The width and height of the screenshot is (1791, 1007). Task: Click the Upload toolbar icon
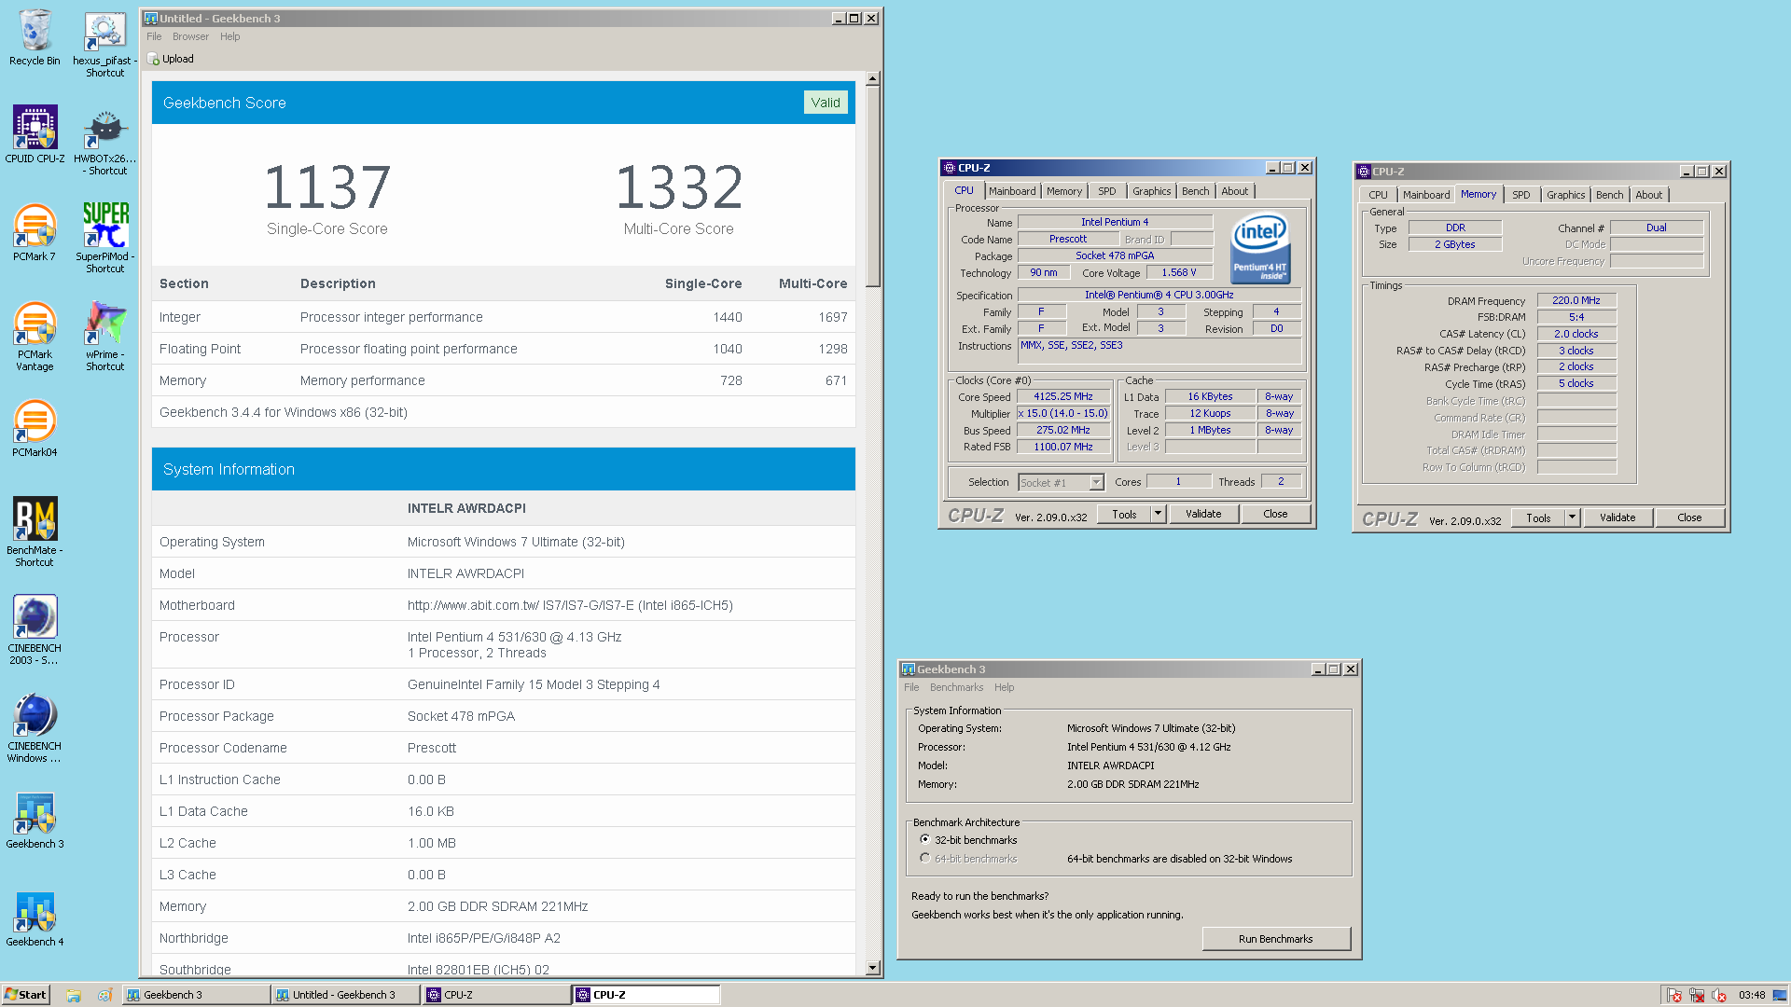(171, 59)
